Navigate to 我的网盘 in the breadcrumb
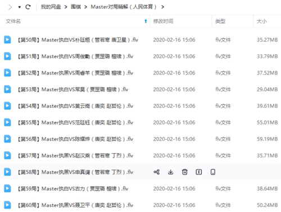The width and height of the screenshot is (281, 212). point(51,7)
